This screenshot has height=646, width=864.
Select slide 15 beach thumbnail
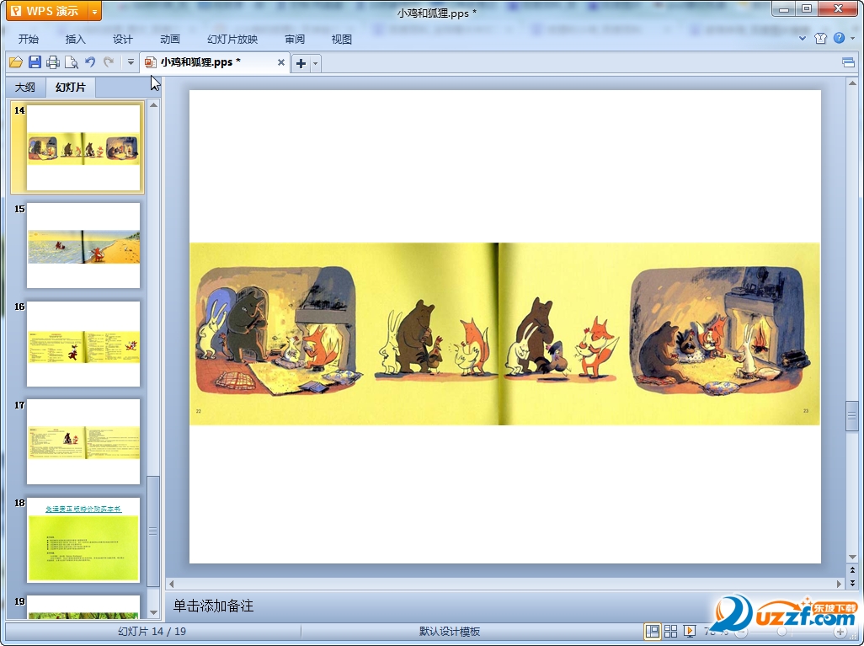click(83, 245)
